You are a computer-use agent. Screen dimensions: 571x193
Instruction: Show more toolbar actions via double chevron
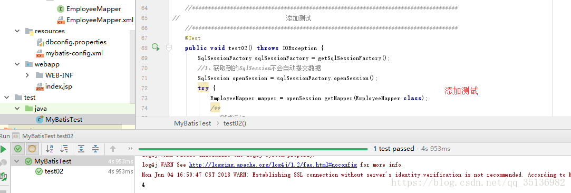(x=130, y=149)
